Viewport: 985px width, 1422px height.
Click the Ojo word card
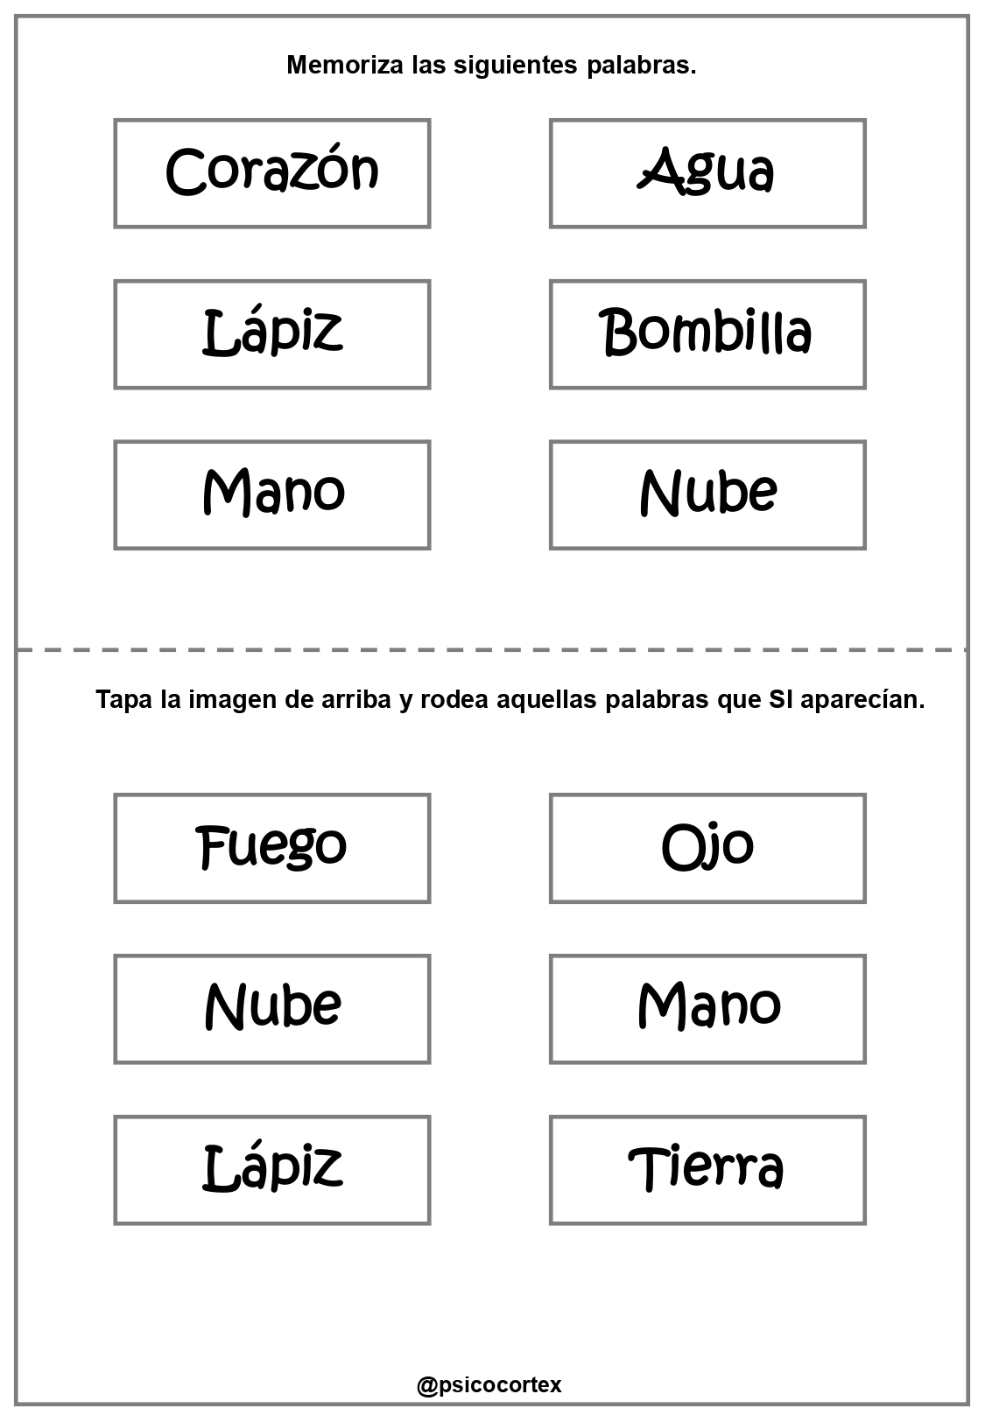click(x=707, y=848)
